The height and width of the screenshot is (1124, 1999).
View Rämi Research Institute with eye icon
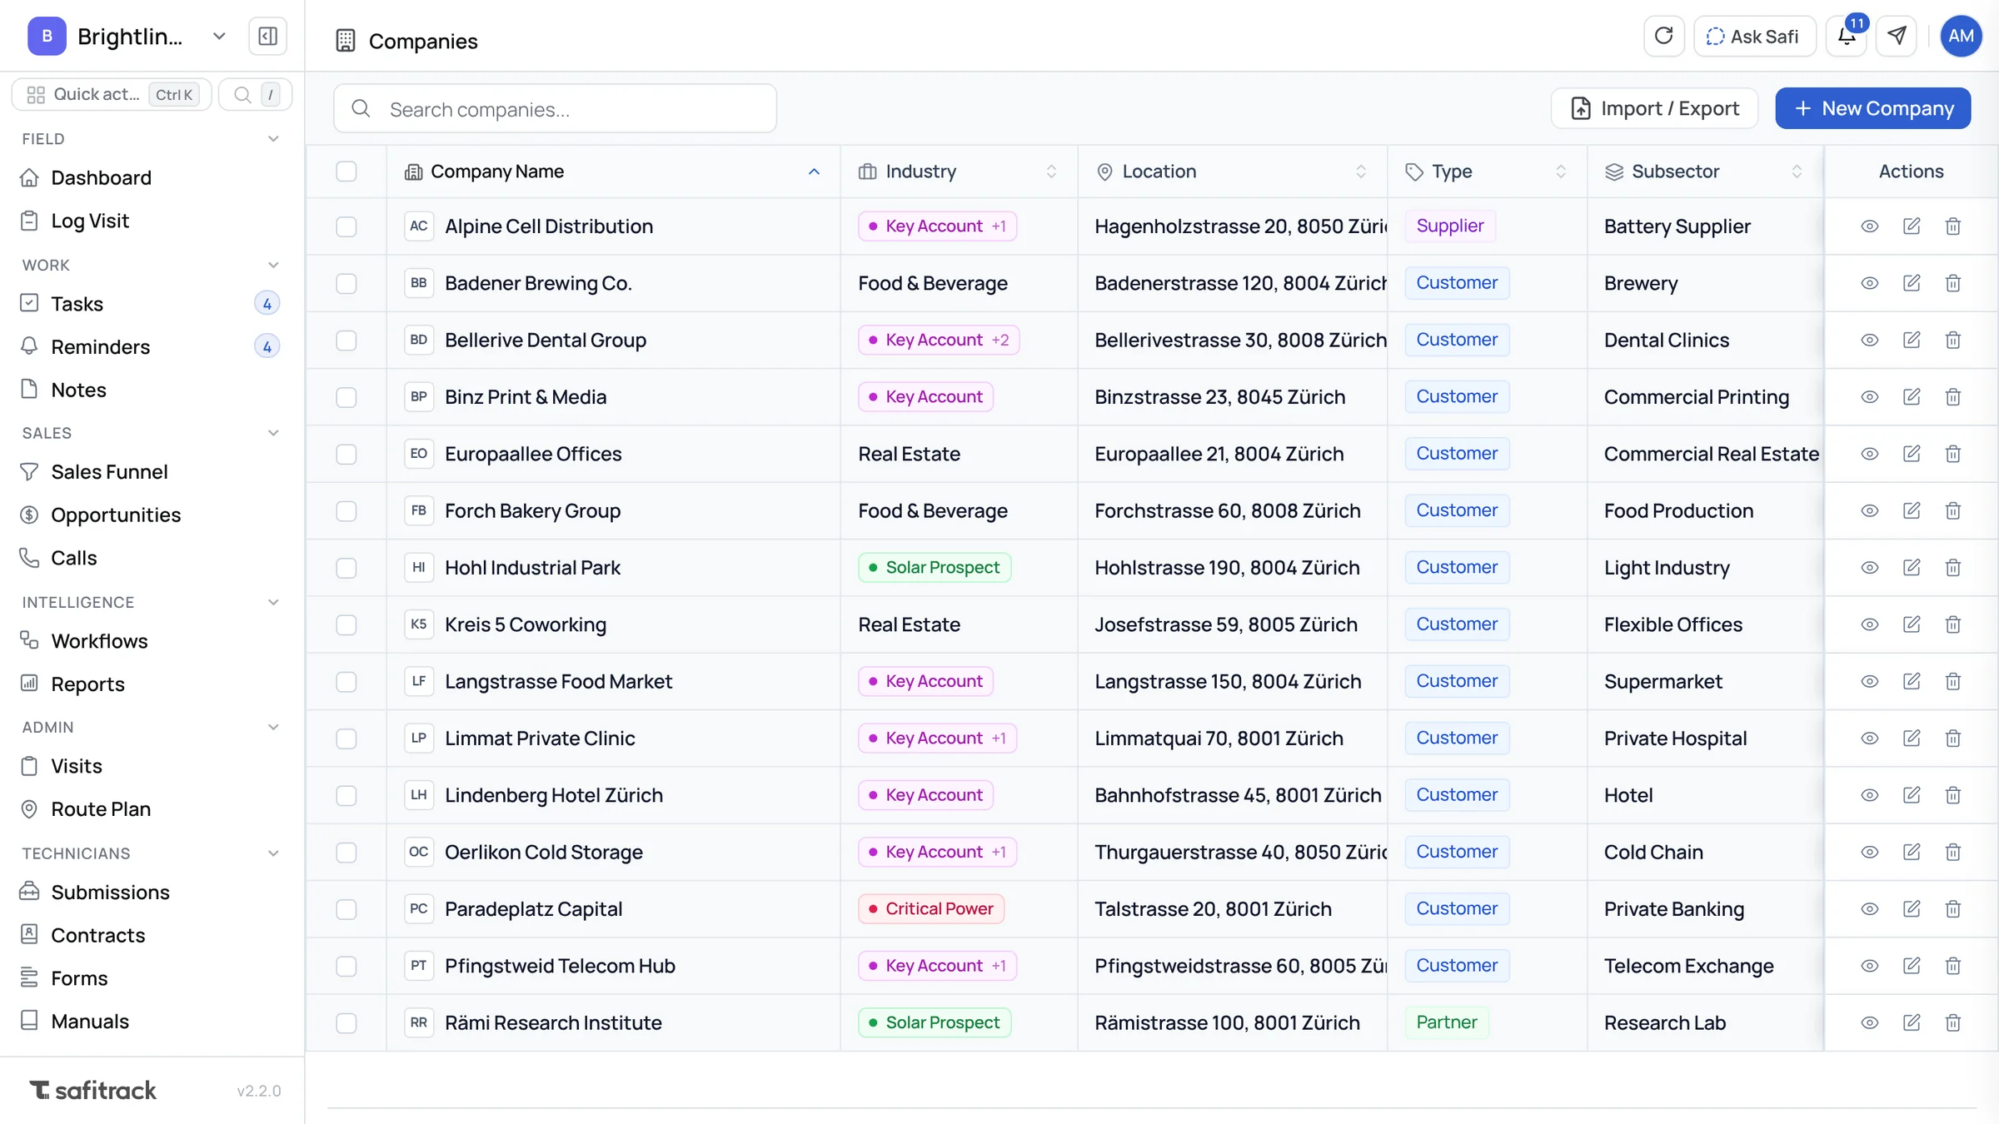coord(1870,1022)
